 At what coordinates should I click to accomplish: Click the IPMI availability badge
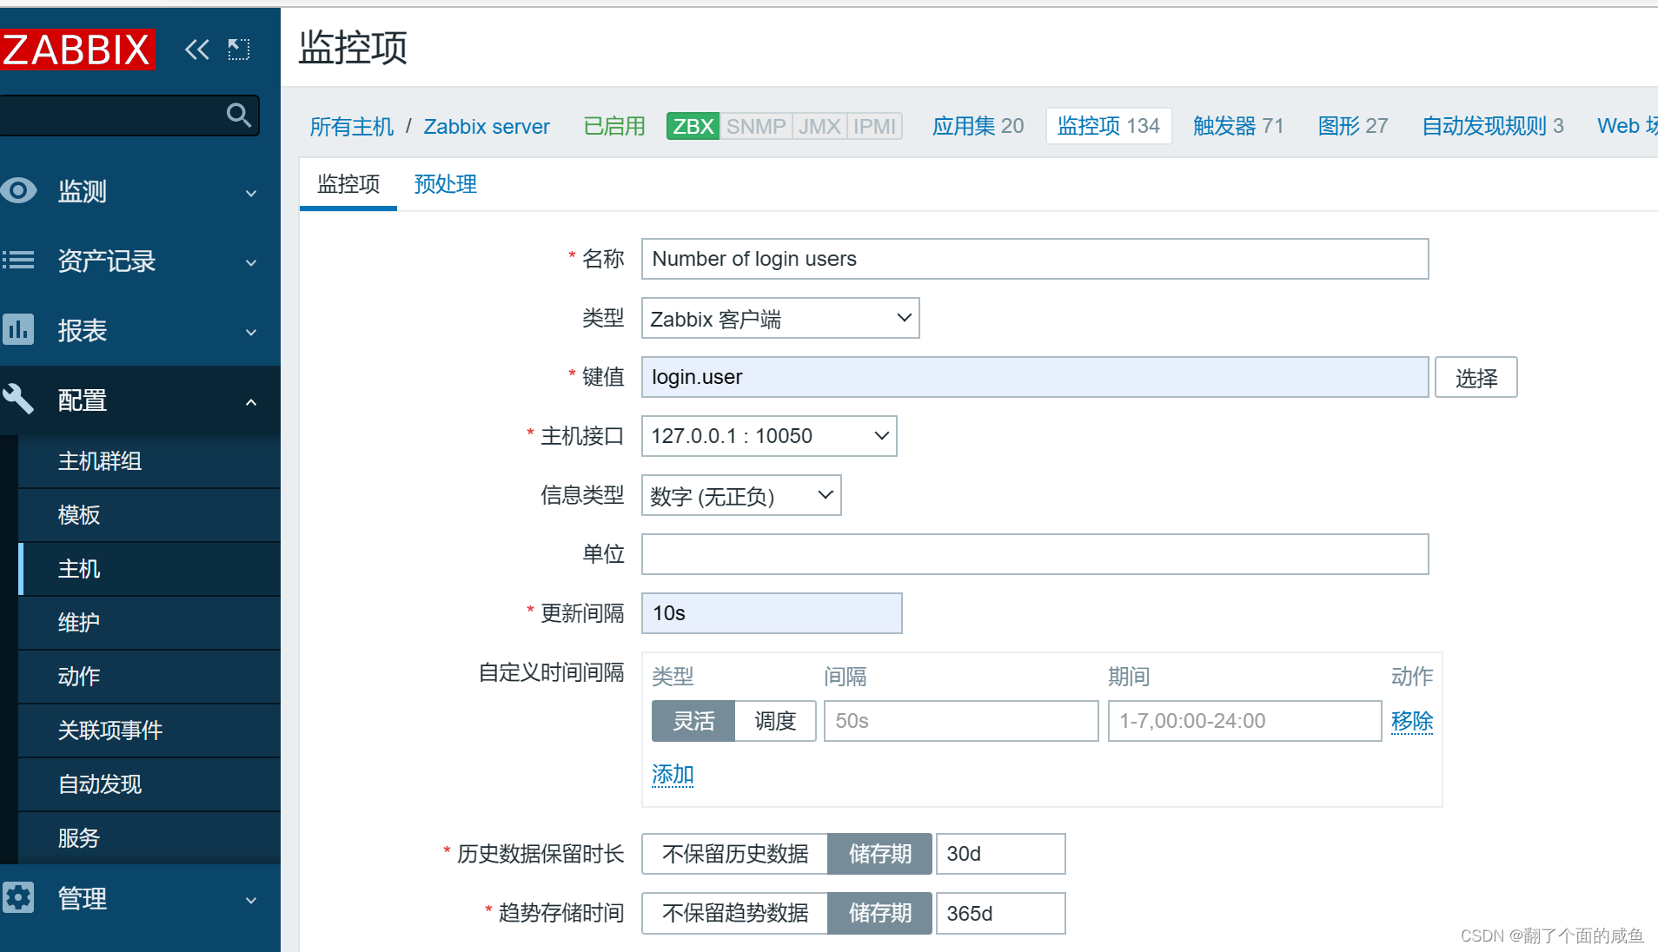874,126
